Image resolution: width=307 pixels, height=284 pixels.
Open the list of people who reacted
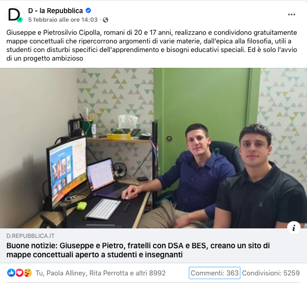point(101,273)
